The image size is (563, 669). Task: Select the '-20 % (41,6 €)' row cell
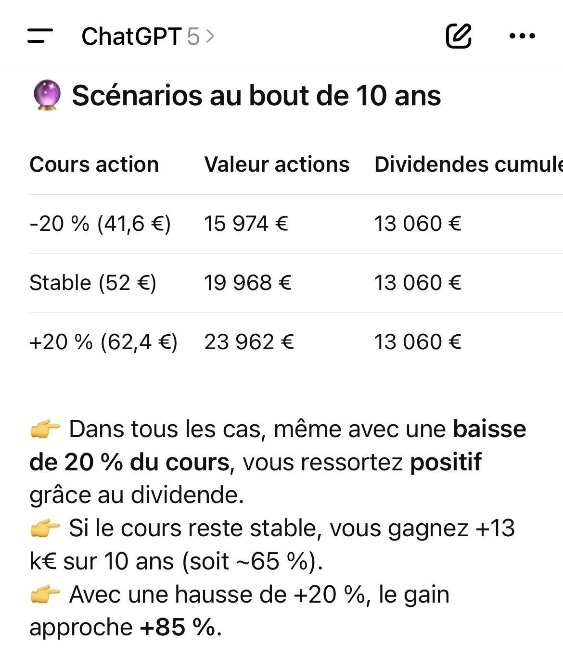tap(100, 224)
